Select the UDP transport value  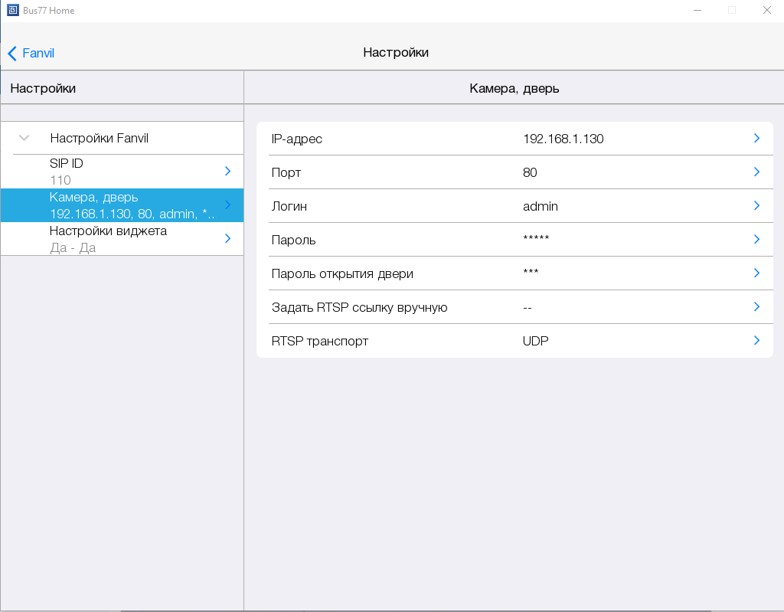[x=536, y=341]
